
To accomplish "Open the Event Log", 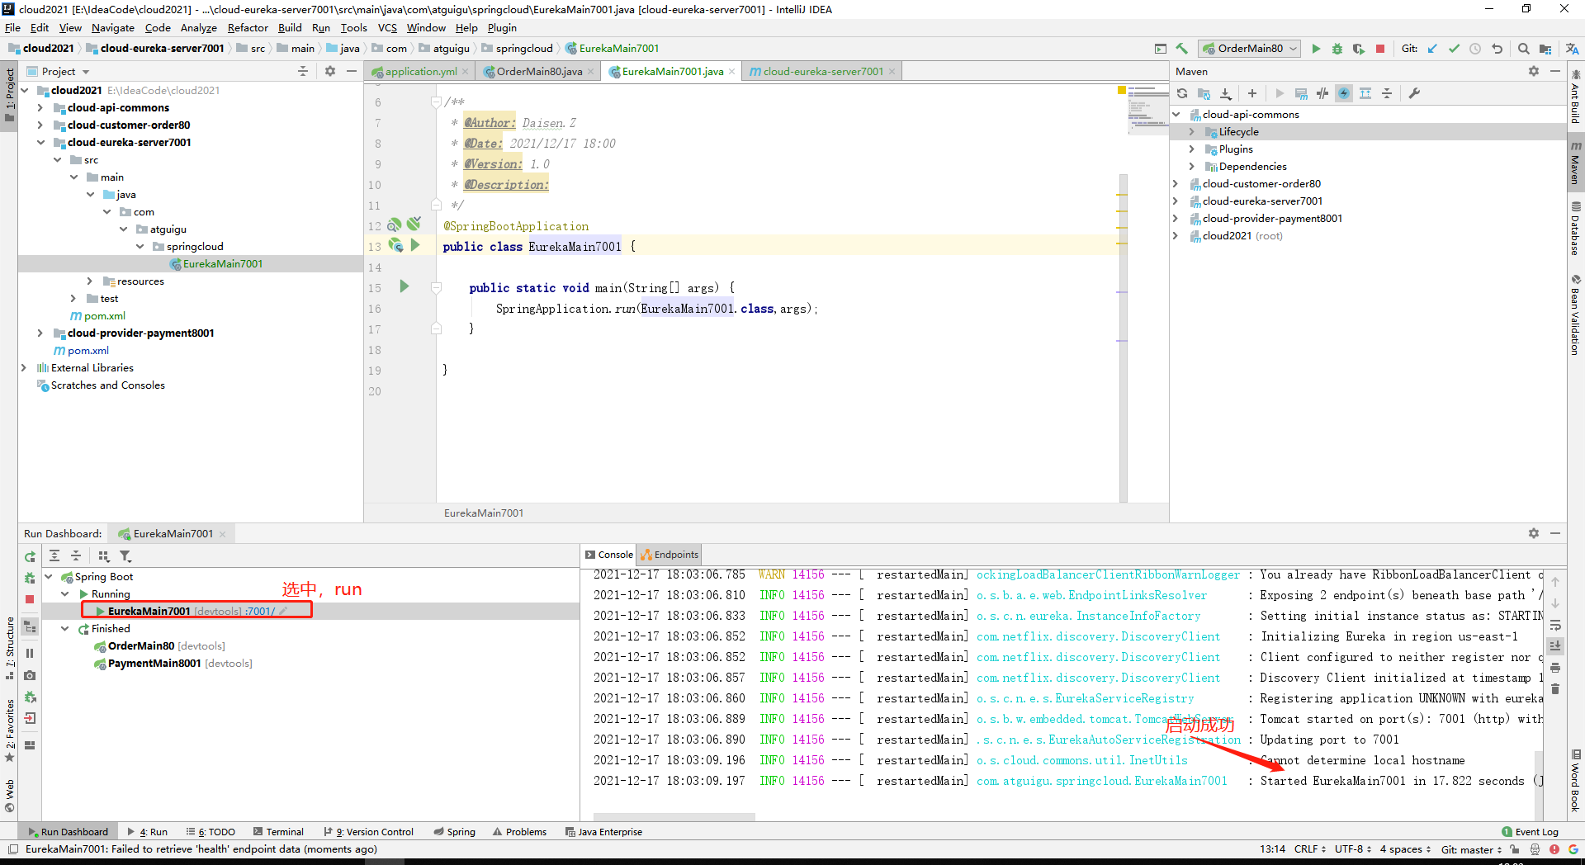I will coord(1530,832).
